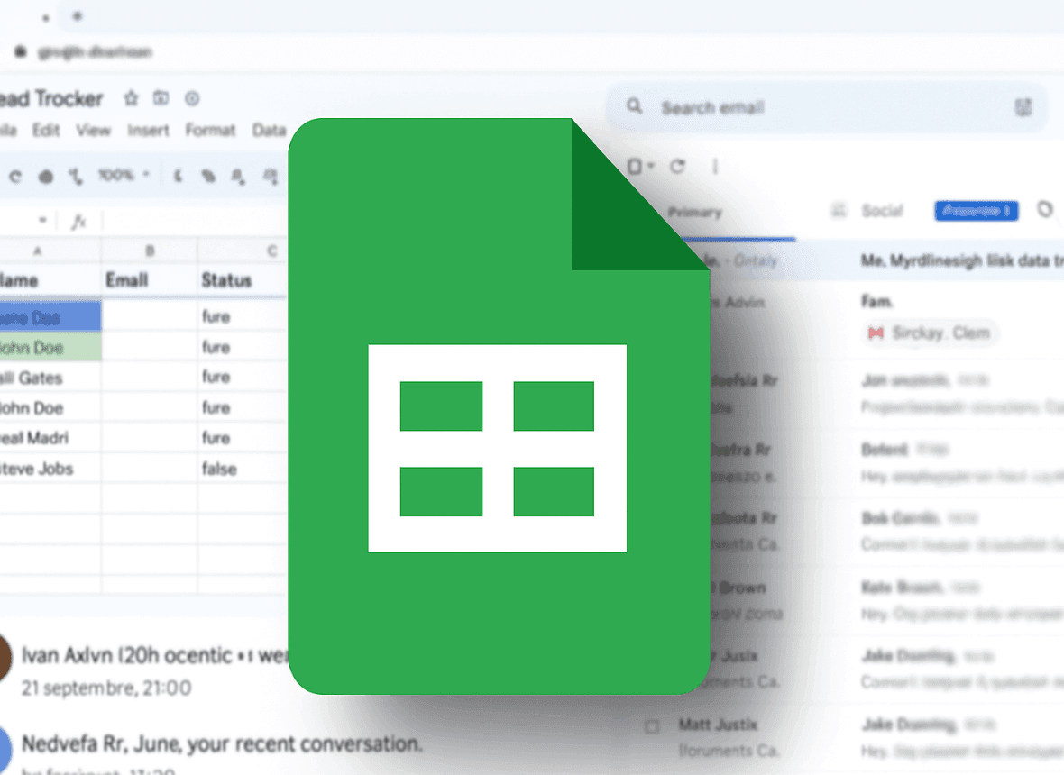Switch to the Social tab

point(882,211)
